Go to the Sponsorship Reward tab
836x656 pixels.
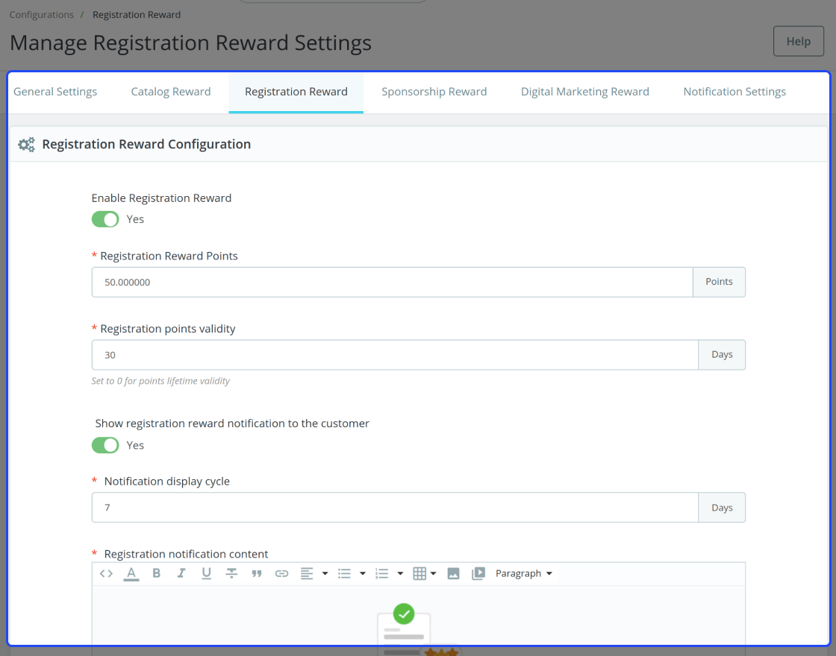(434, 92)
